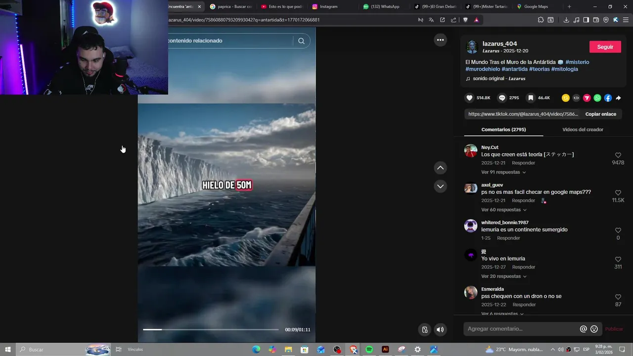Screen dimensions: 633x356
Task: Open a new browser tab
Action: (569, 6)
